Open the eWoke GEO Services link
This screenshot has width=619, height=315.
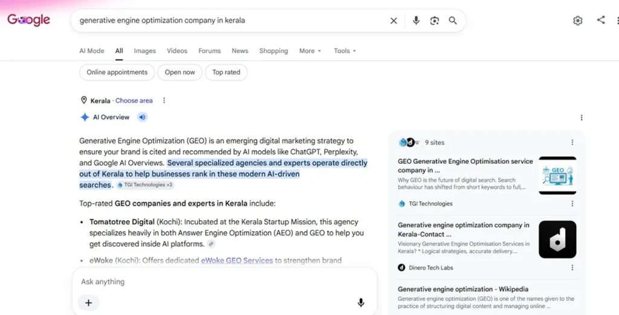point(237,261)
